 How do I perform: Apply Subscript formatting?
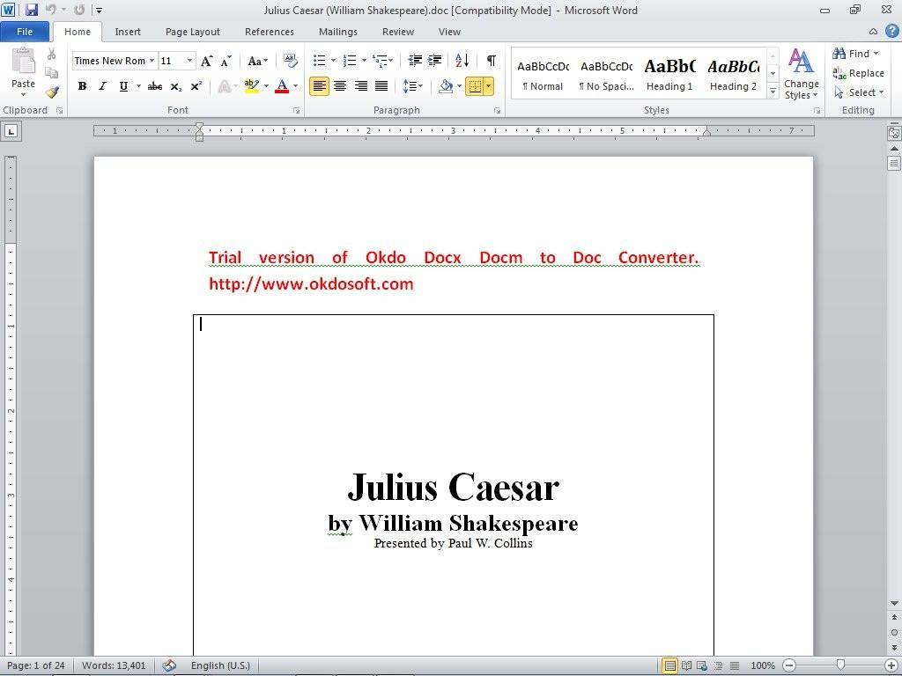[x=176, y=86]
